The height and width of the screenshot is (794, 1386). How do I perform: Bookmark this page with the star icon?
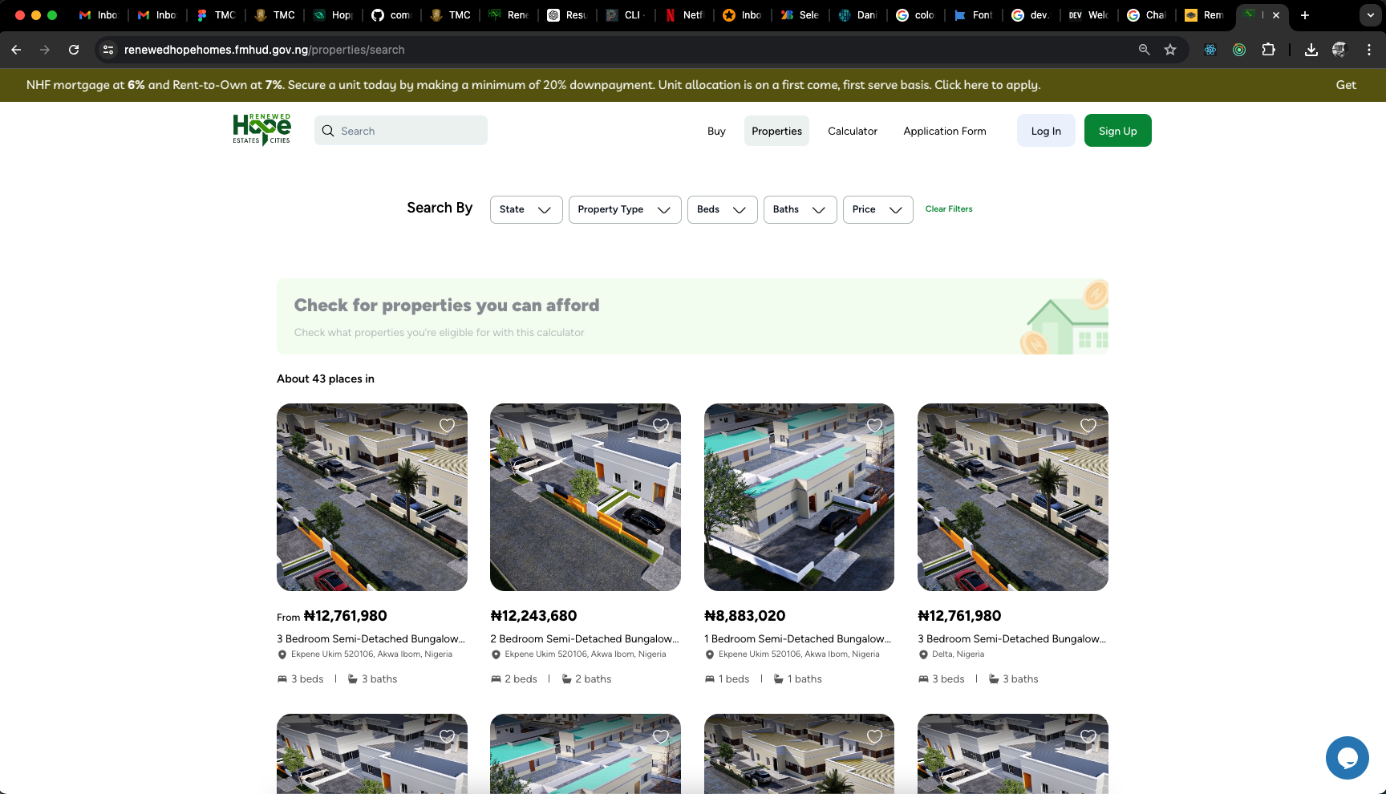click(x=1170, y=50)
